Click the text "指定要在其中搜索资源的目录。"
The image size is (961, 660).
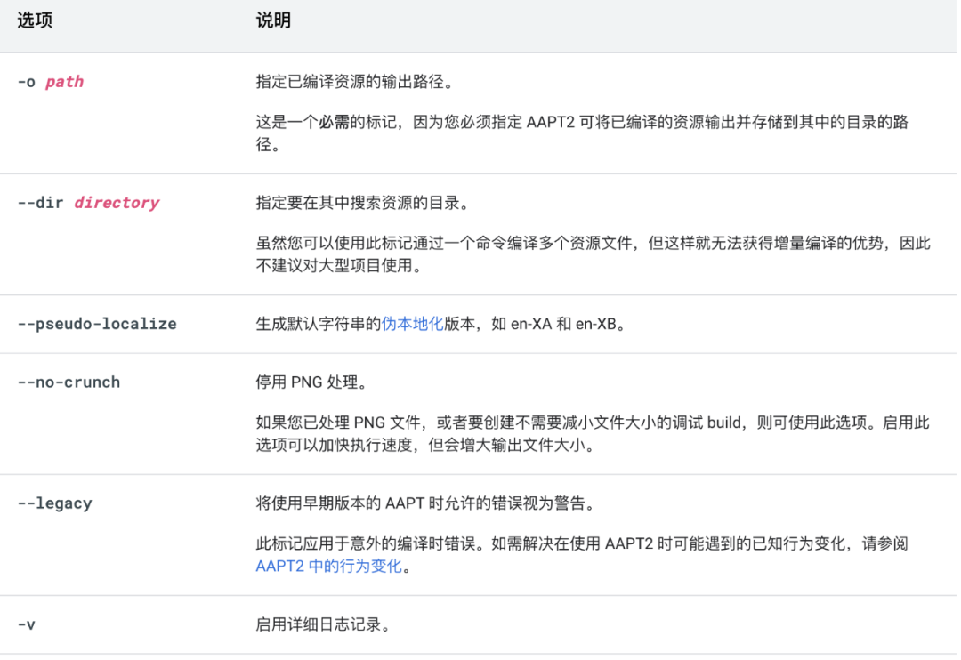point(363,203)
